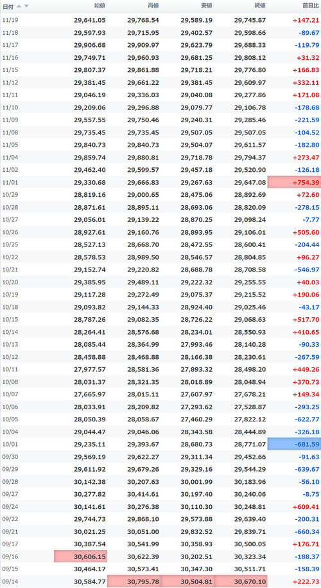Click the ascending sort arrow beside 日付
The image size is (321, 588).
19,6
